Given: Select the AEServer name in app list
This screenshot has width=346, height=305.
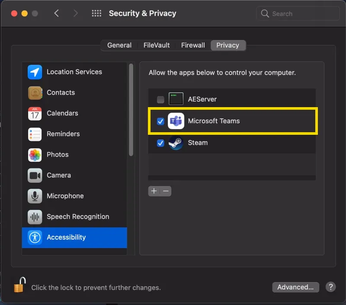Looking at the screenshot, I should click(202, 99).
